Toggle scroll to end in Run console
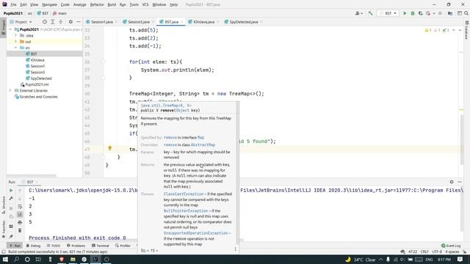 pyautogui.click(x=20, y=214)
